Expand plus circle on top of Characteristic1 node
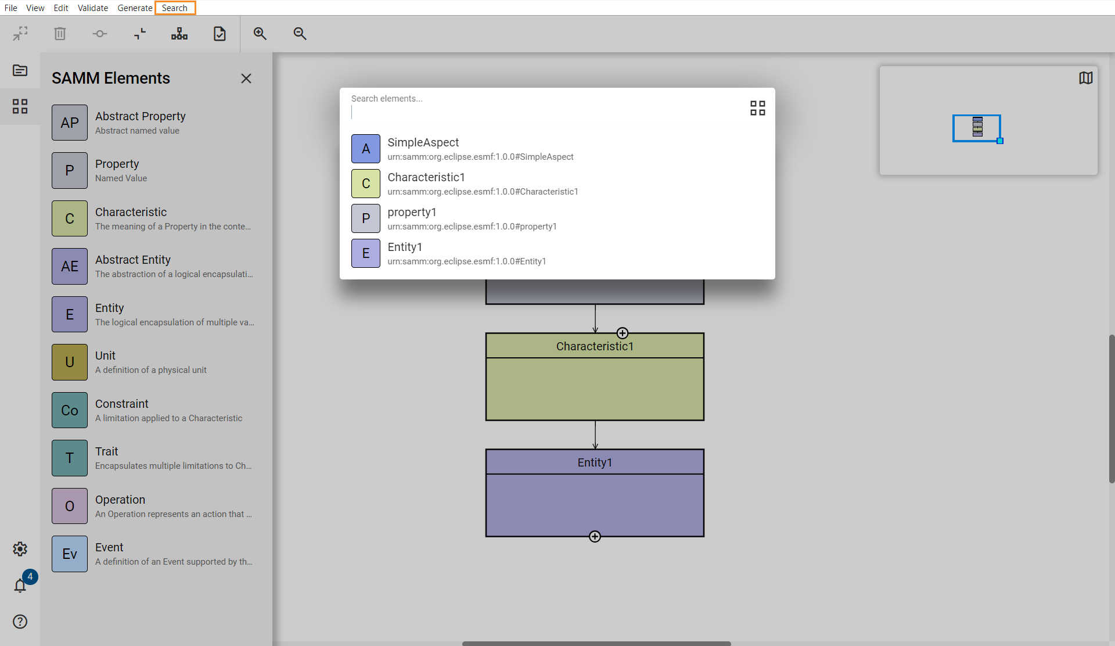Image resolution: width=1115 pixels, height=646 pixels. pyautogui.click(x=623, y=333)
